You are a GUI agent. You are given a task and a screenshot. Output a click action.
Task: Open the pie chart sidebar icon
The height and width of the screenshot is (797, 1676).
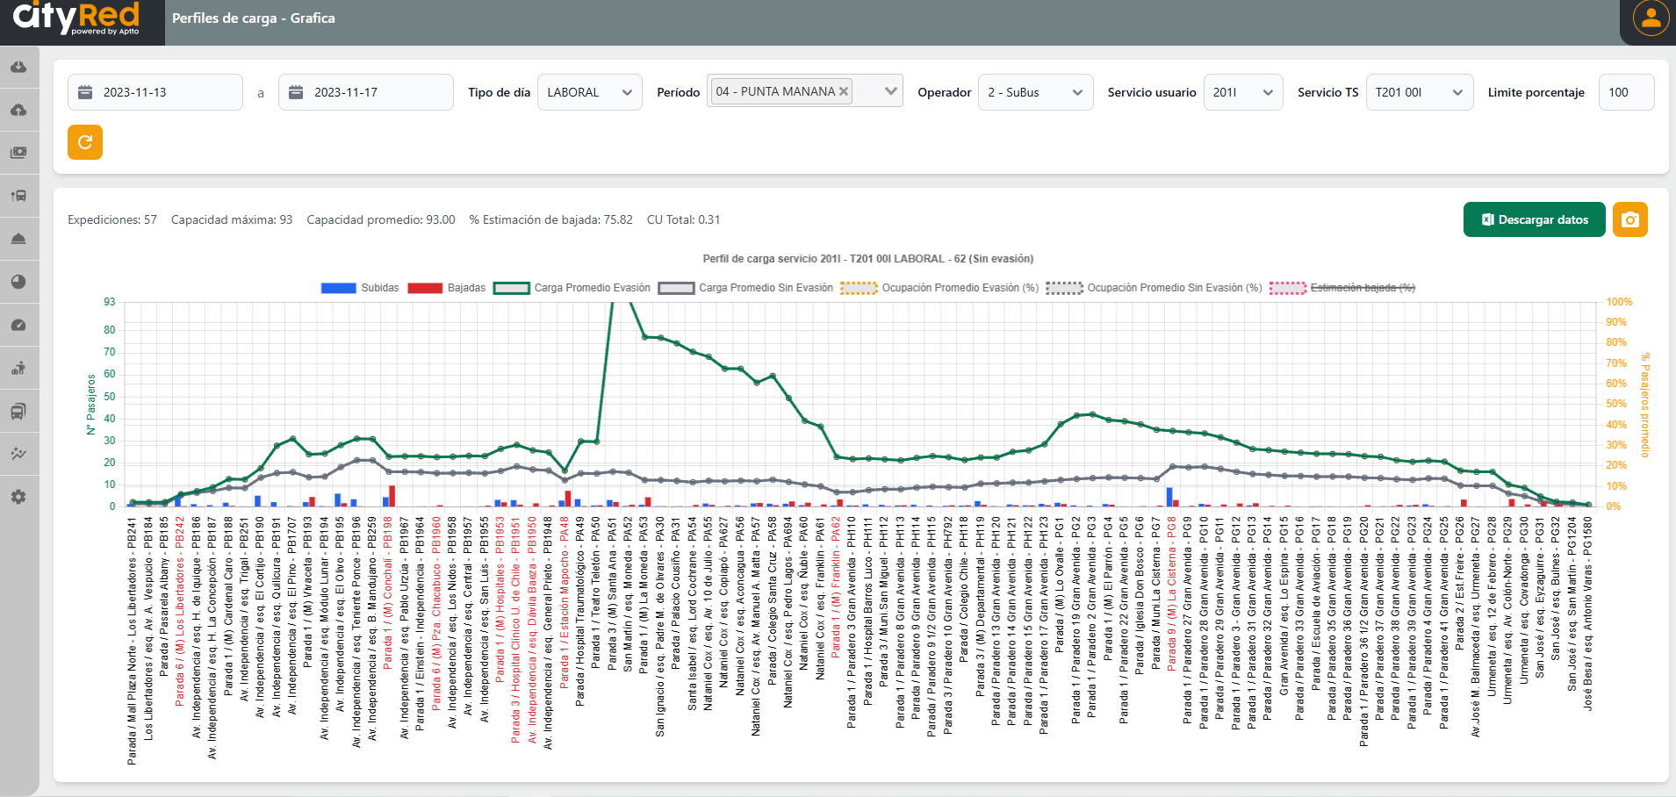18,282
